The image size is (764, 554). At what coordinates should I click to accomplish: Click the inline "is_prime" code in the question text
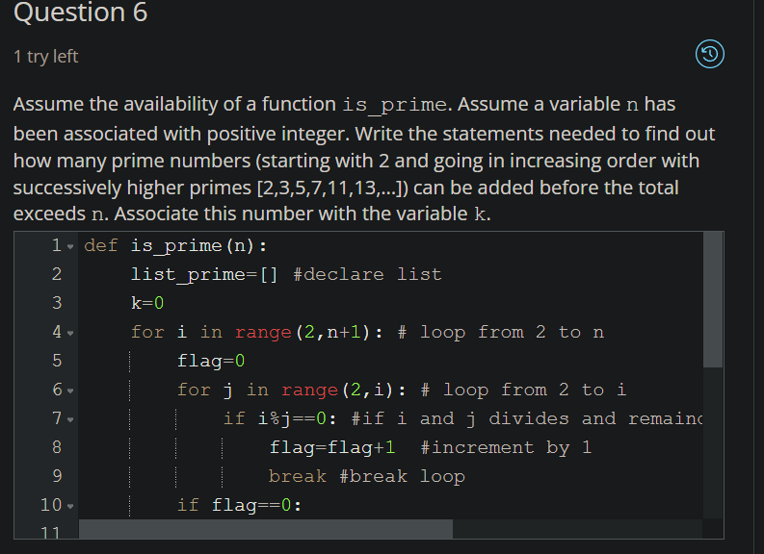pos(394,105)
